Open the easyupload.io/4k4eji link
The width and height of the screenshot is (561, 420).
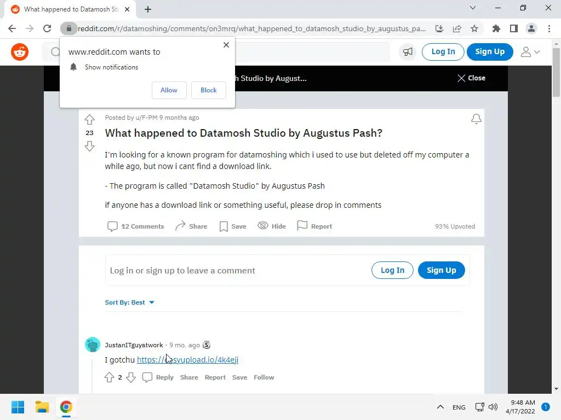(x=187, y=360)
